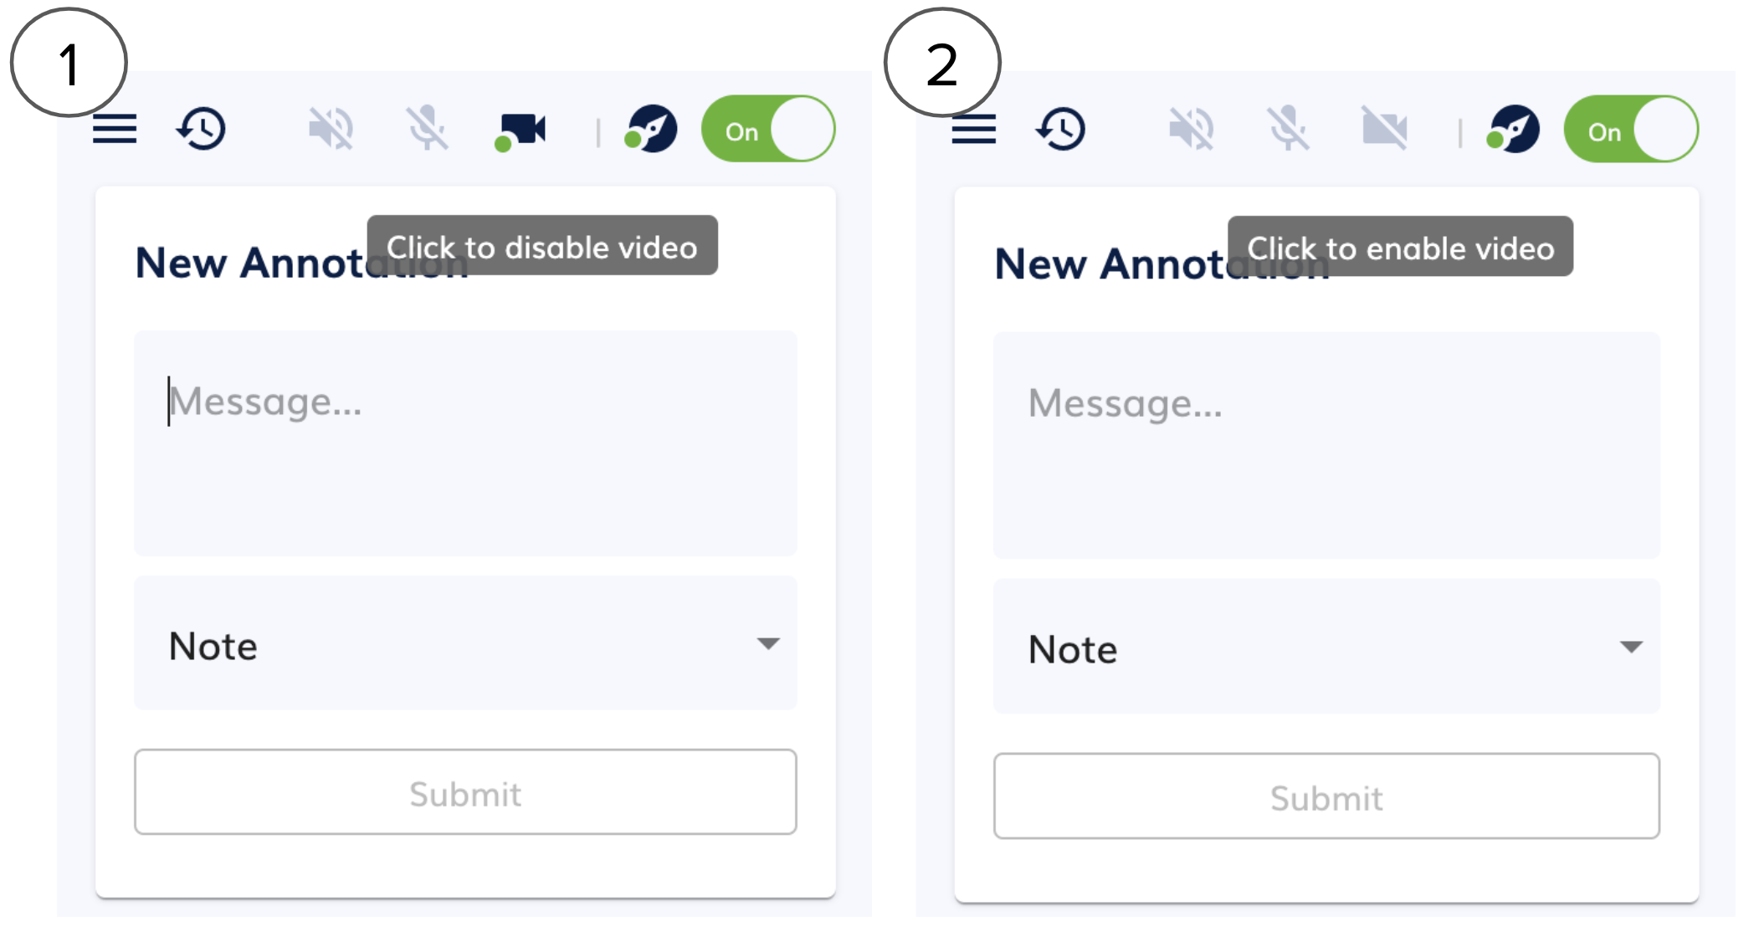This screenshot has width=1759, height=932.
Task: Open history clock icon in panel 2
Action: tap(1062, 129)
